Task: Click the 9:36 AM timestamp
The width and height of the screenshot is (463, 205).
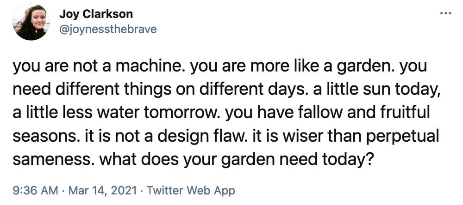Action: coord(36,191)
